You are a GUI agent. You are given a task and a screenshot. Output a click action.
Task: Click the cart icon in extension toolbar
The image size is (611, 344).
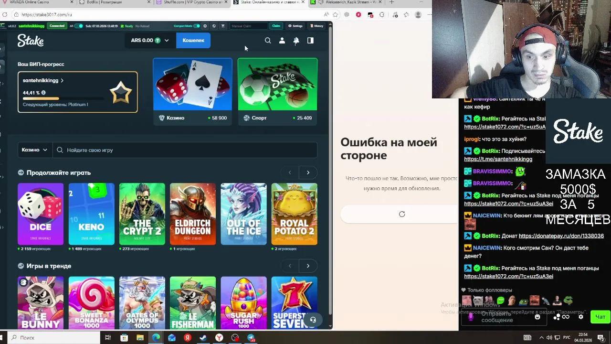pos(222,26)
